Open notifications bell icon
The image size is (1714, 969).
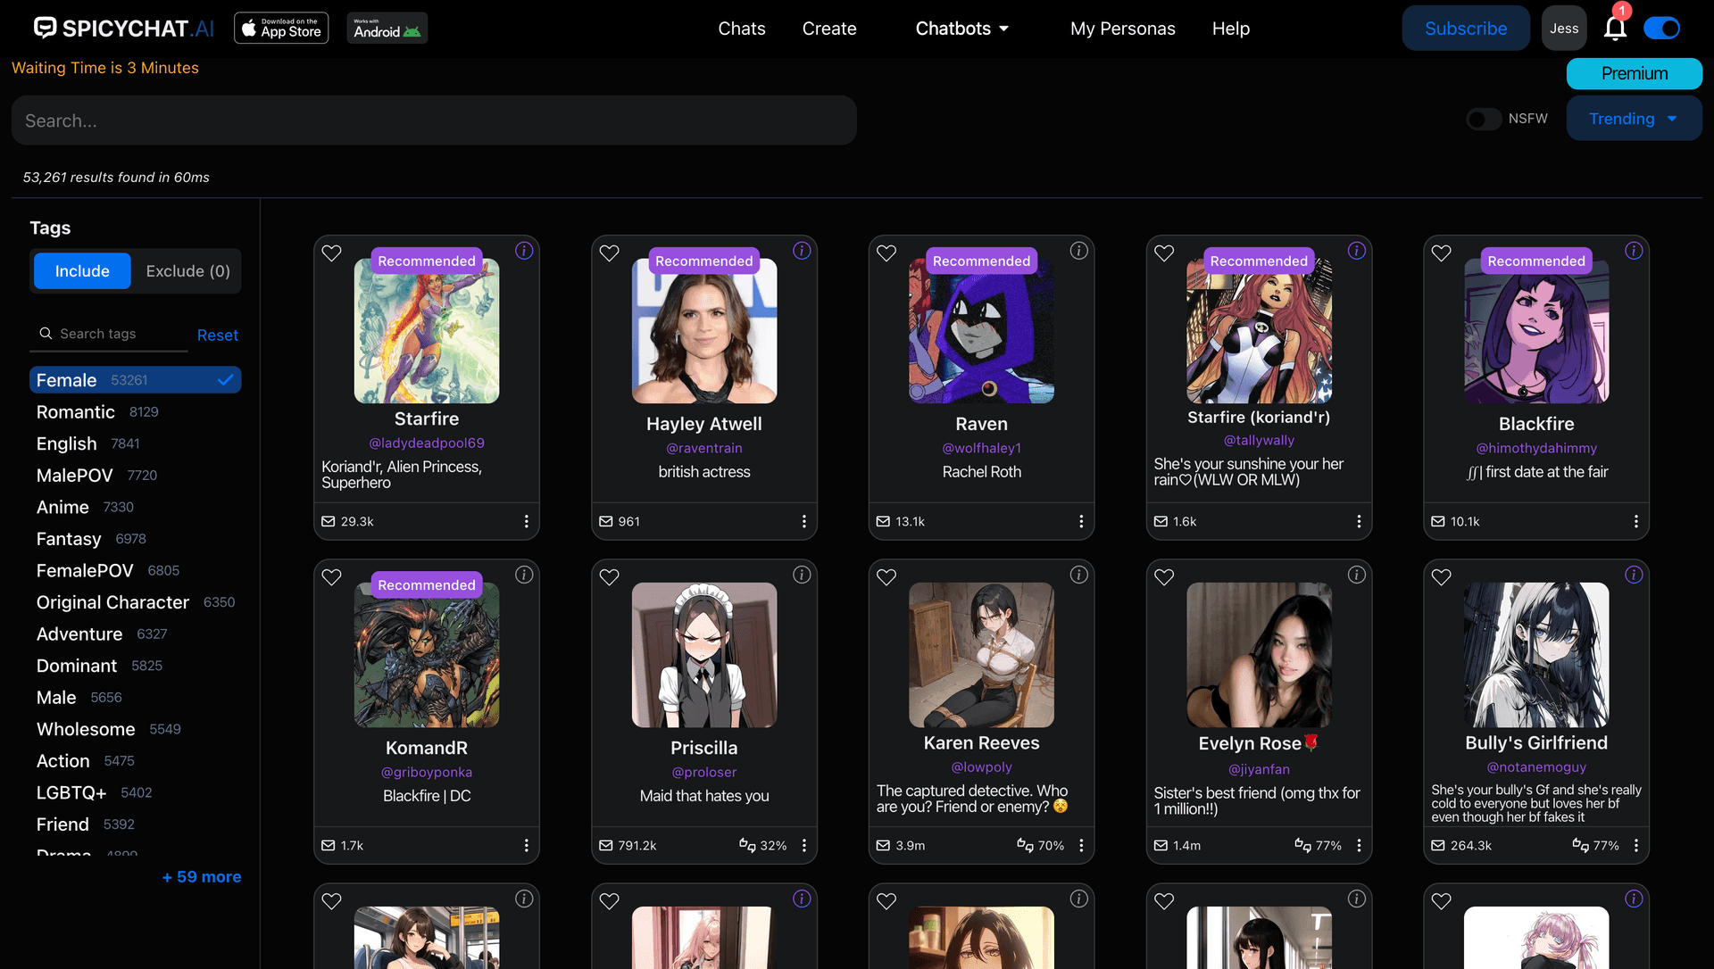(1615, 29)
